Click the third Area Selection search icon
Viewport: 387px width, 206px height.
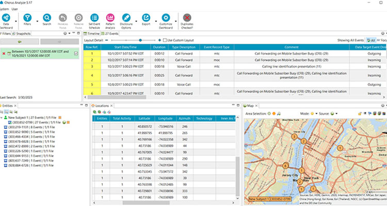pyautogui.click(x=279, y=114)
